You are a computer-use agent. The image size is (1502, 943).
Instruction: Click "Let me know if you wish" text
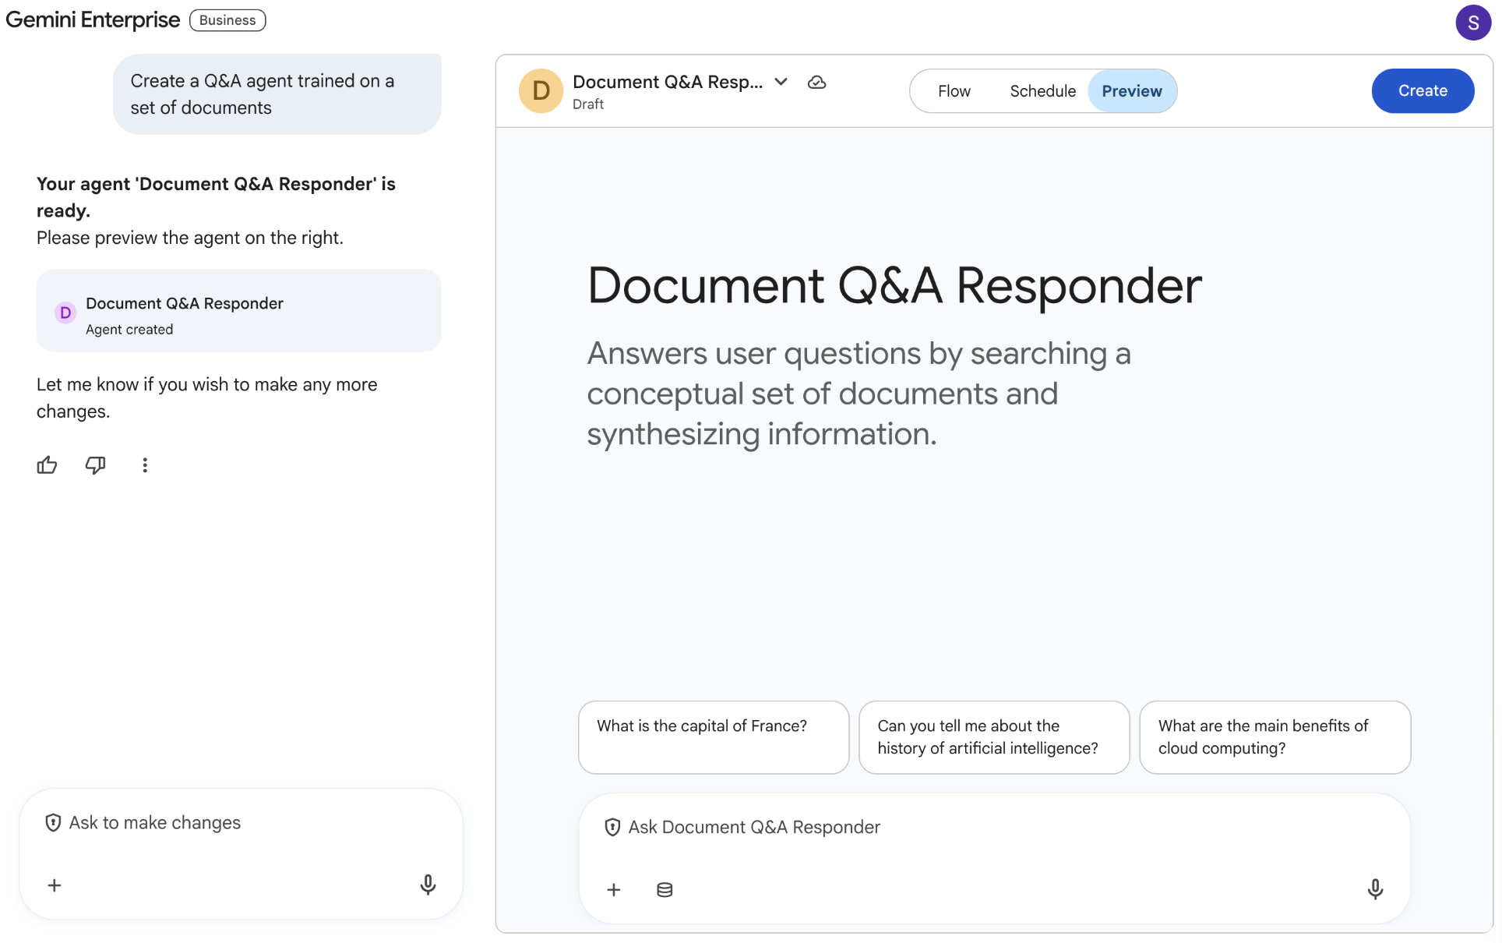207,397
